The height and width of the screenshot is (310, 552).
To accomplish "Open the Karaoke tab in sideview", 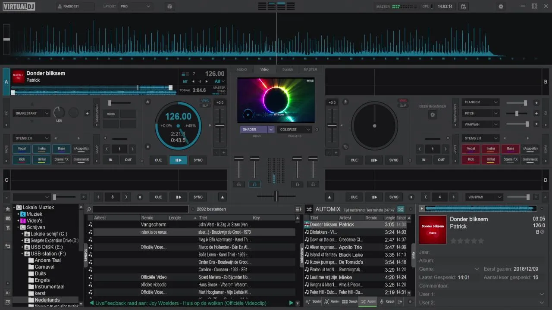I will pyautogui.click(x=387, y=302).
